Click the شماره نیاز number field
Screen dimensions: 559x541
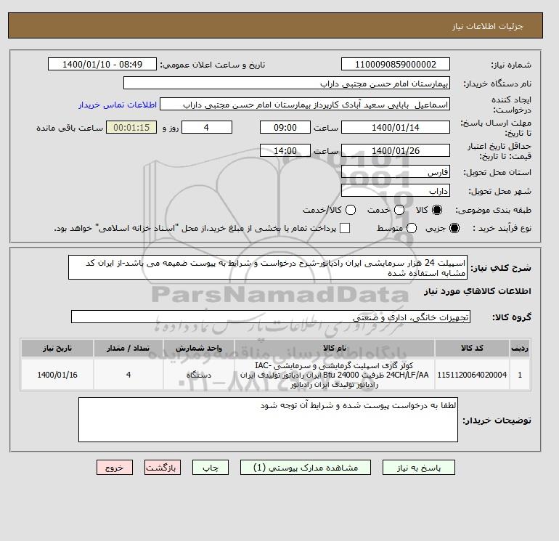pos(396,64)
